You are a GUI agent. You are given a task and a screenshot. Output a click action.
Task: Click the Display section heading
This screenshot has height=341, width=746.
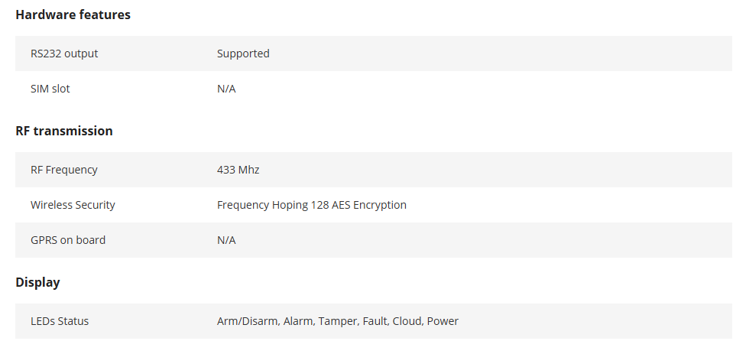point(37,282)
